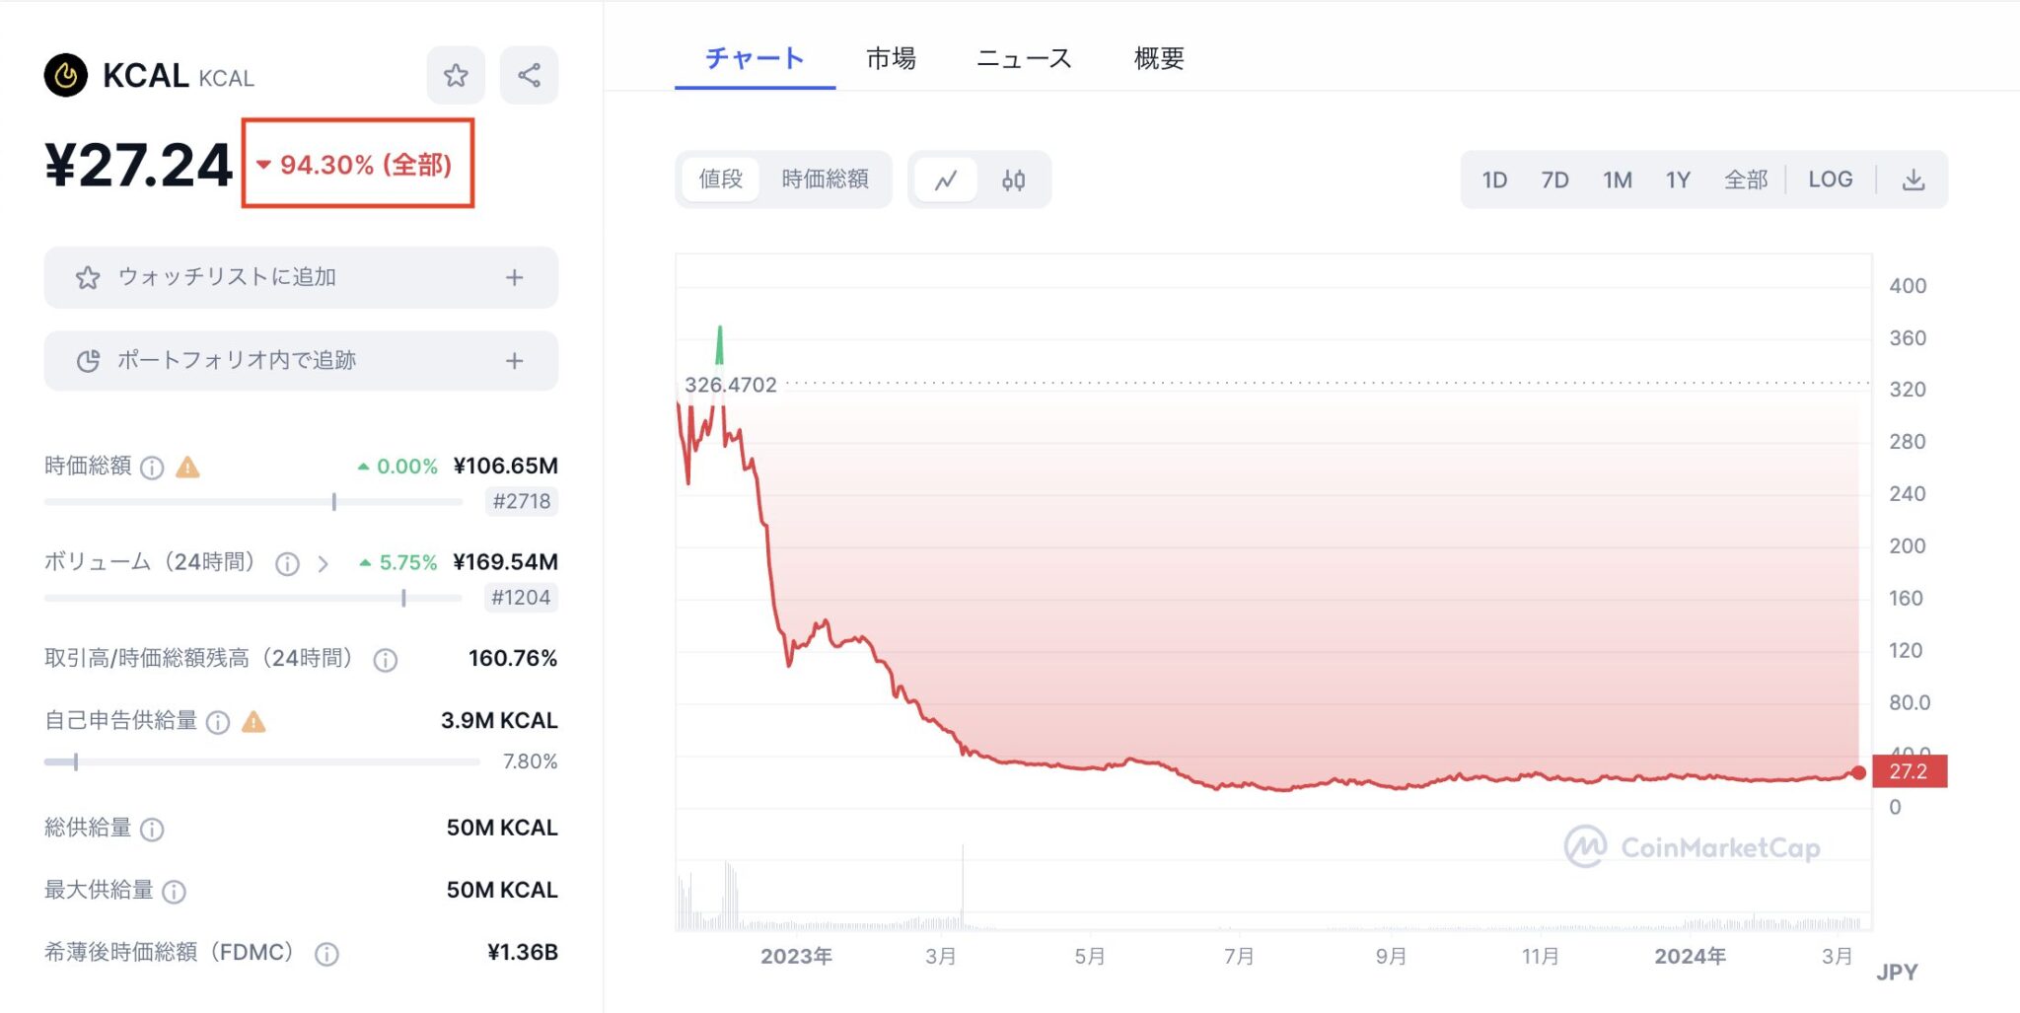The height and width of the screenshot is (1013, 2020).
Task: Click the info icon beside 取引高/時価総額残高
Action: pyautogui.click(x=384, y=659)
